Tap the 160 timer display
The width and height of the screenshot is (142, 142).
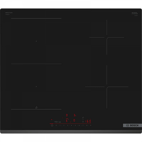coord(88,121)
